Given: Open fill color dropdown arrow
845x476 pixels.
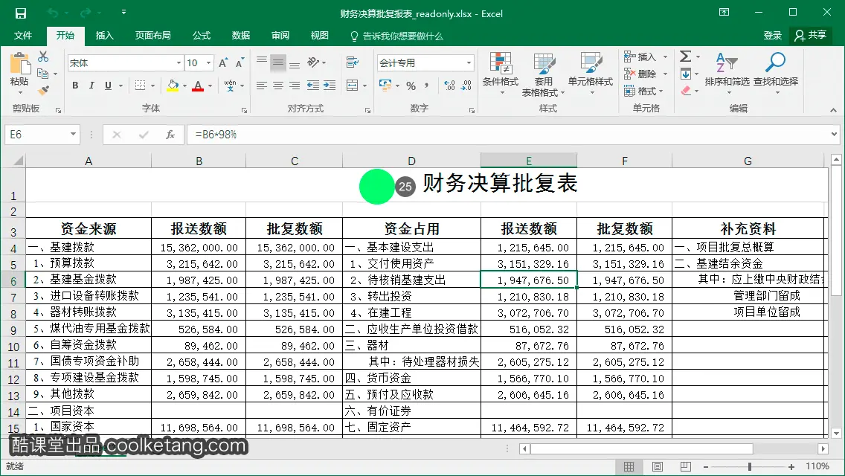Looking at the screenshot, I should 184,86.
